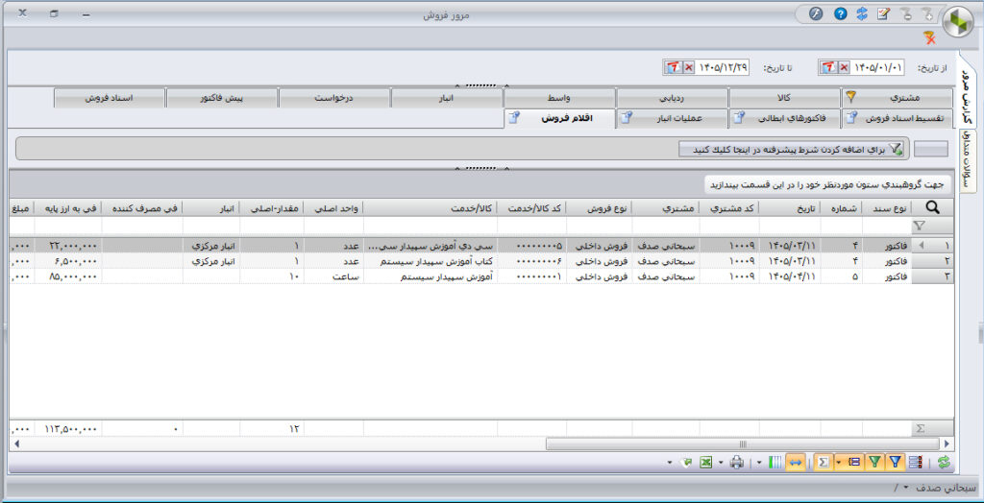Print the report with the printer icon
Viewport: 984px width, 503px height.
[x=737, y=463]
